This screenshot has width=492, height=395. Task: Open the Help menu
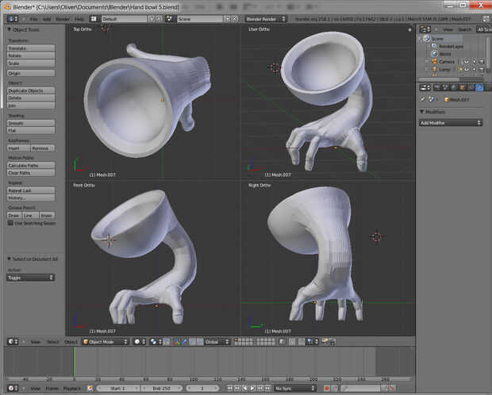(x=79, y=19)
